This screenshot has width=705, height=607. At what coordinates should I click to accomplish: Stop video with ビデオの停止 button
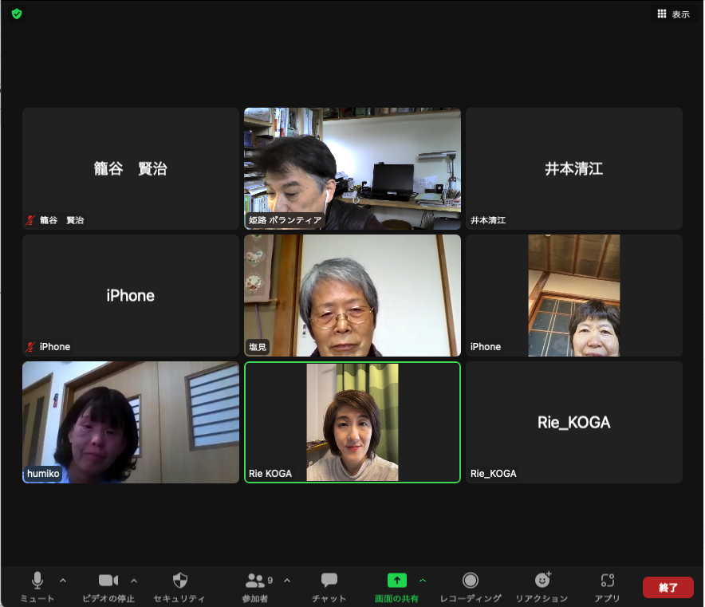click(108, 586)
